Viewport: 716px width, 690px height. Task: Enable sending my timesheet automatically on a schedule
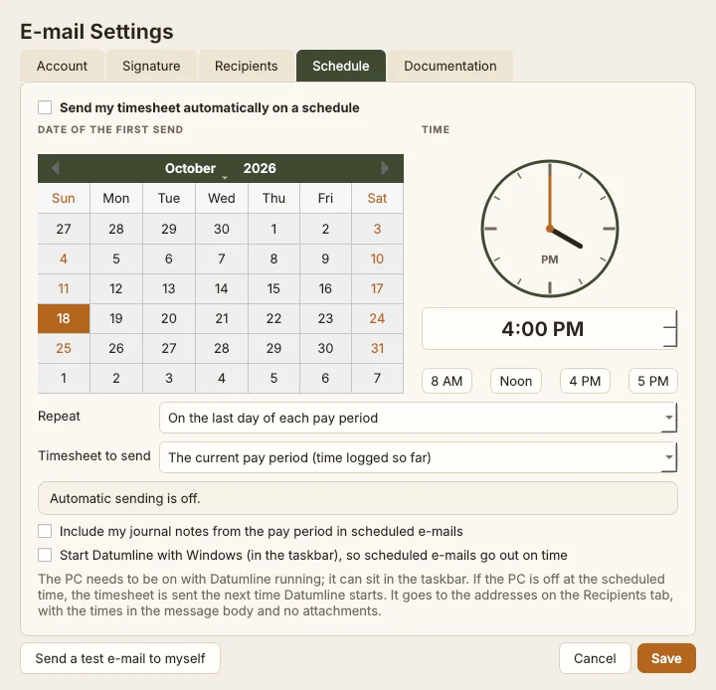click(x=45, y=107)
